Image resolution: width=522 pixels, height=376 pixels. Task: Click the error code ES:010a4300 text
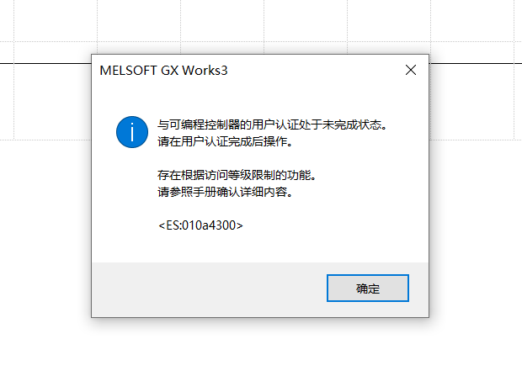coord(200,225)
